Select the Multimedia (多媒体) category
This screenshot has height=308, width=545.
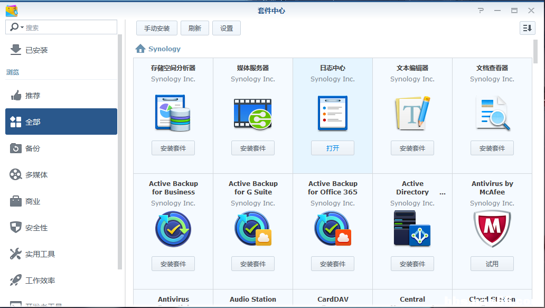[61, 175]
